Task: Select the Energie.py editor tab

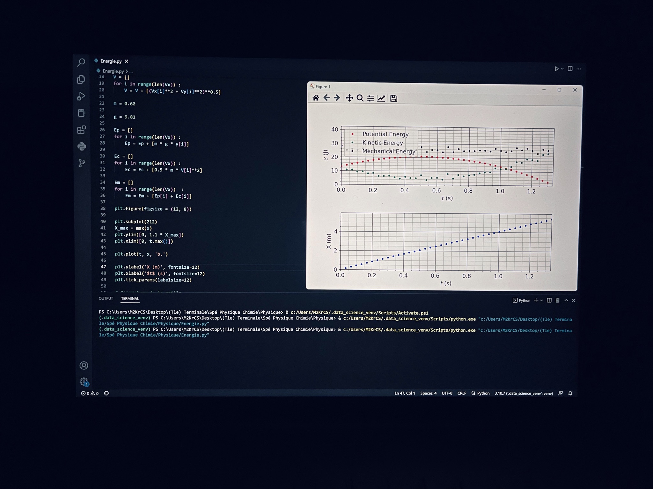Action: coord(111,61)
